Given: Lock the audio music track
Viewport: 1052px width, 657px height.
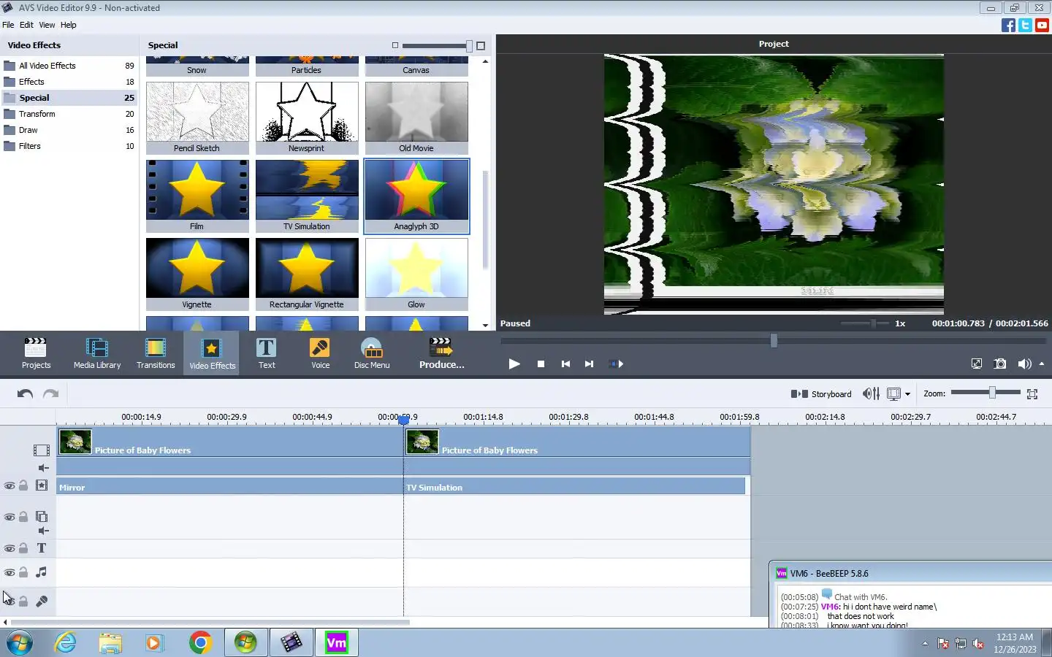Looking at the screenshot, I should coord(23,572).
